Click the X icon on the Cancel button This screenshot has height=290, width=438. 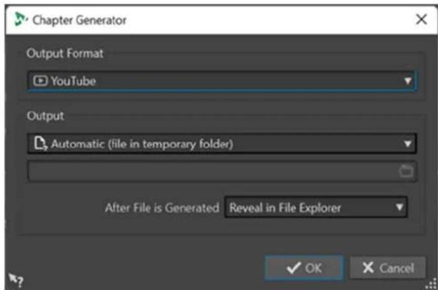click(x=368, y=268)
